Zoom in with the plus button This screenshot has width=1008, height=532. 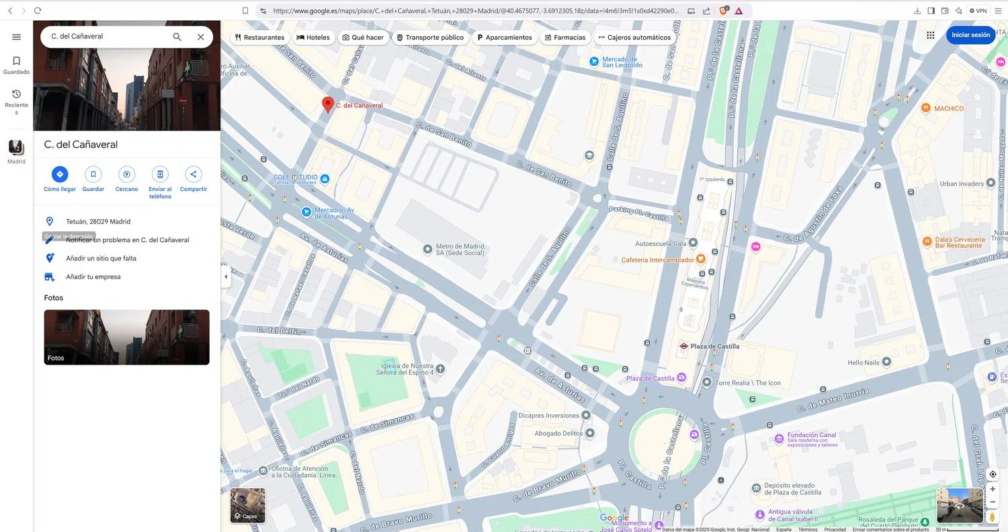pyautogui.click(x=993, y=489)
